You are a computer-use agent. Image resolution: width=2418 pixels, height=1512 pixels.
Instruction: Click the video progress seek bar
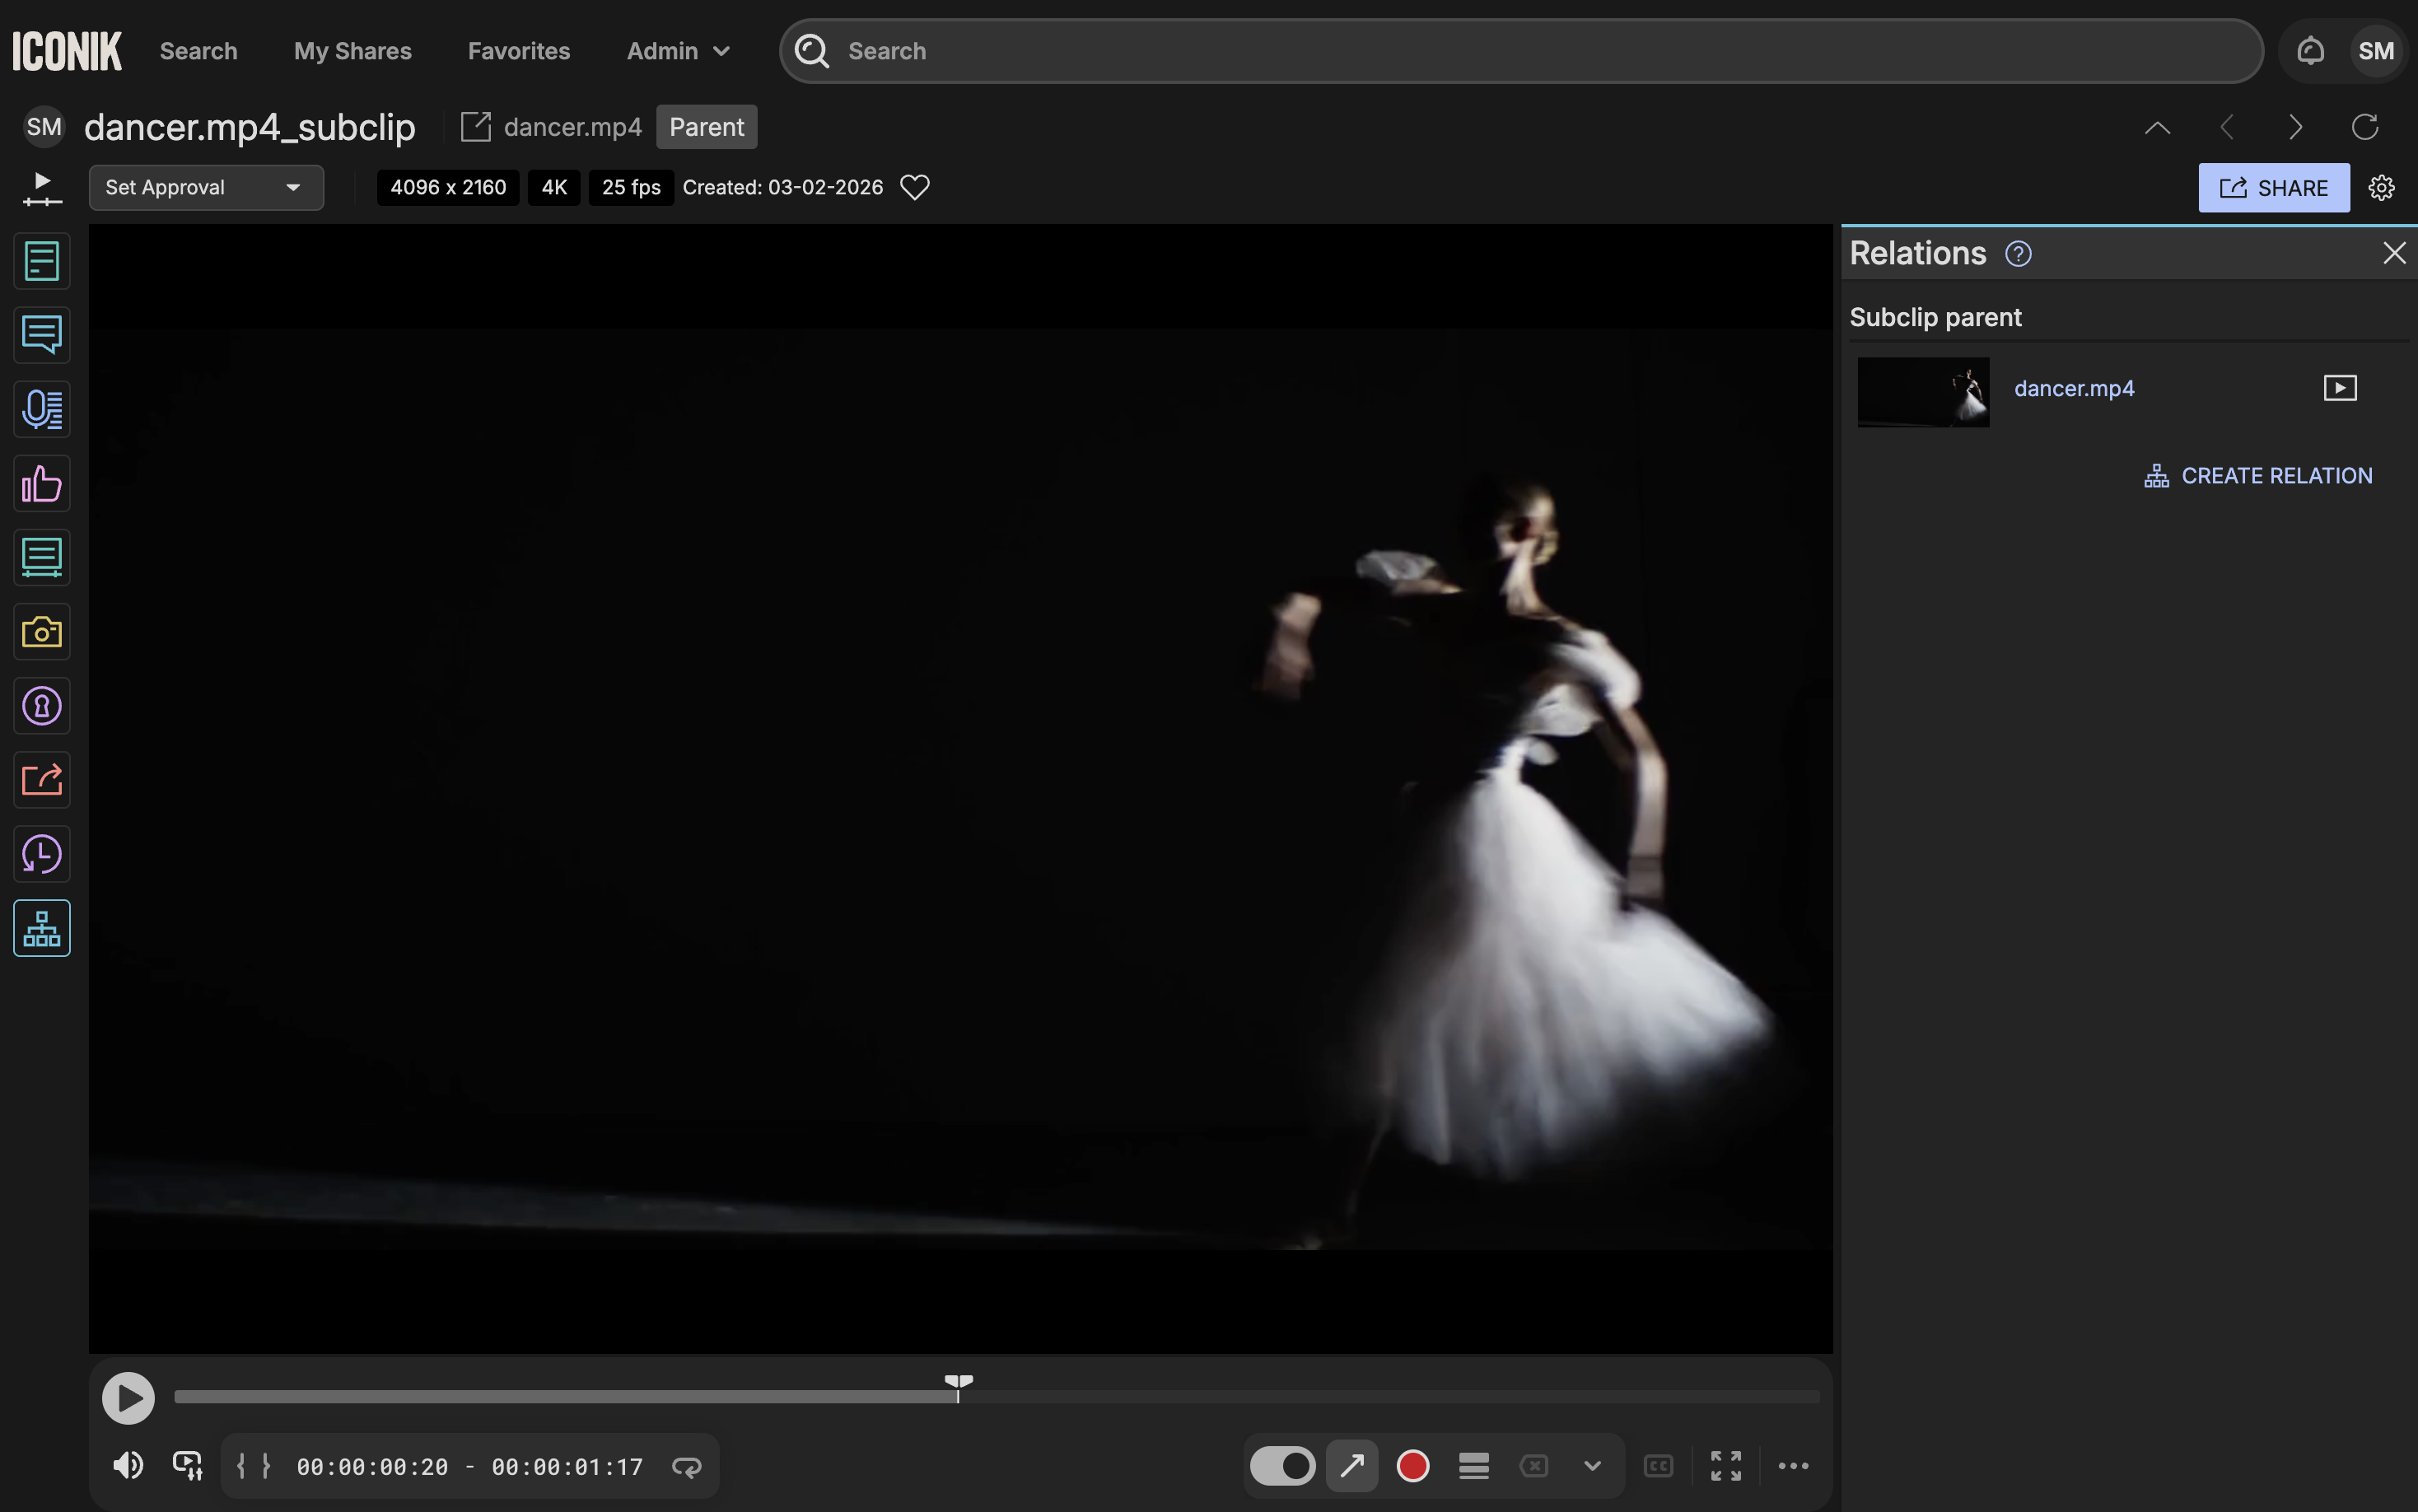[1300, 1397]
